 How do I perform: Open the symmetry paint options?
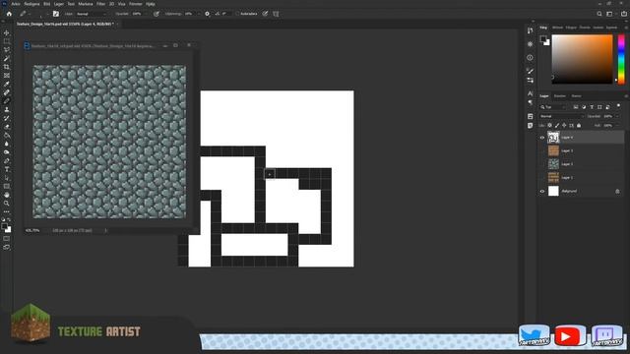(x=276, y=14)
